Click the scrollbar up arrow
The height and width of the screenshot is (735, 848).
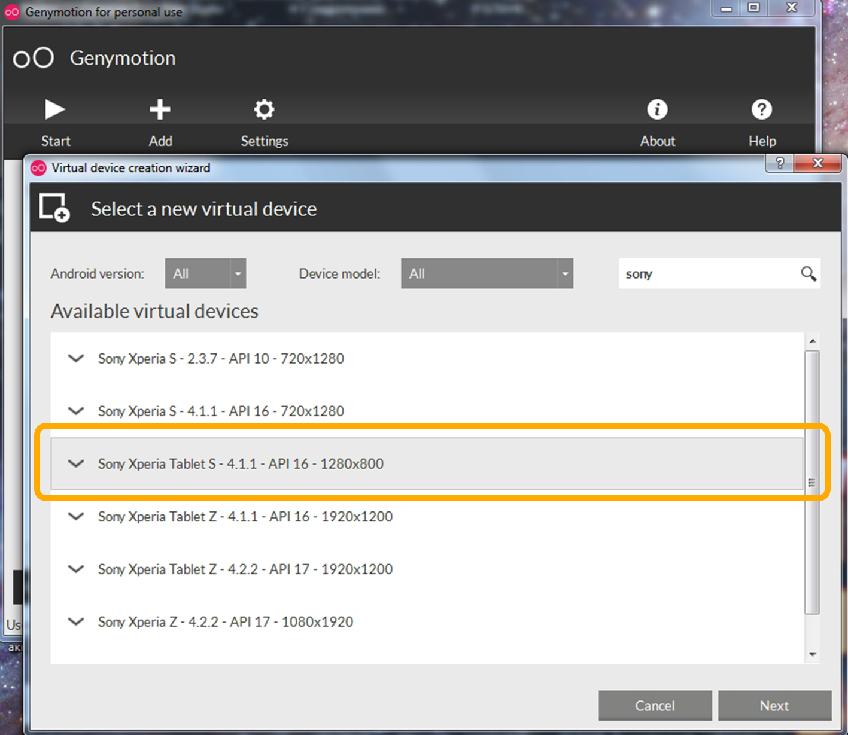(813, 341)
